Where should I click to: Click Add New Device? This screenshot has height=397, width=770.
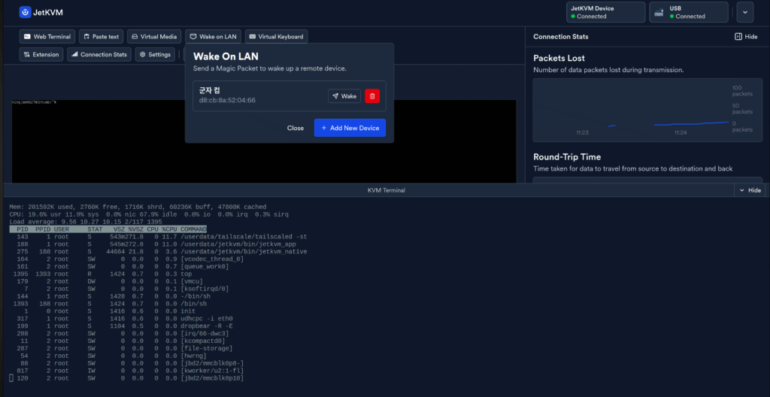pyautogui.click(x=350, y=128)
